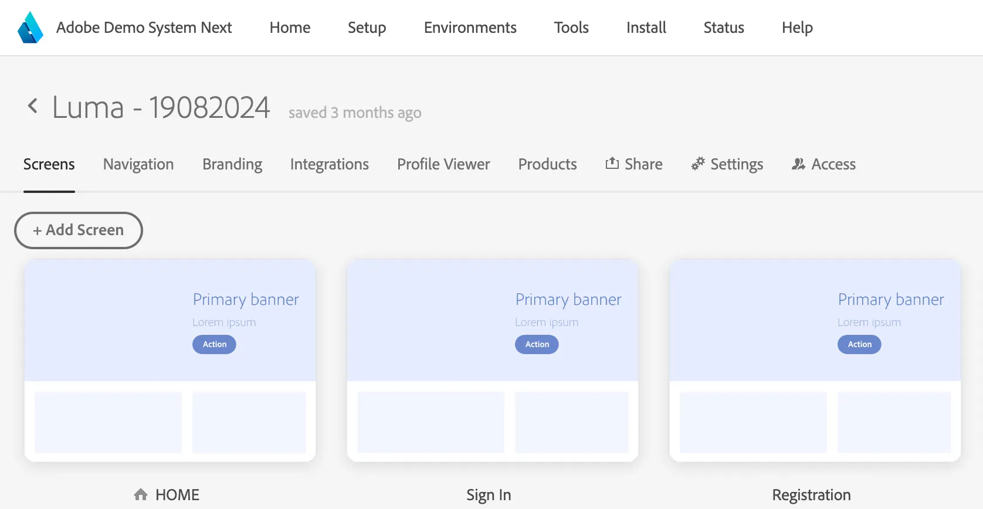Open the Registration screen thumbnail

815,360
